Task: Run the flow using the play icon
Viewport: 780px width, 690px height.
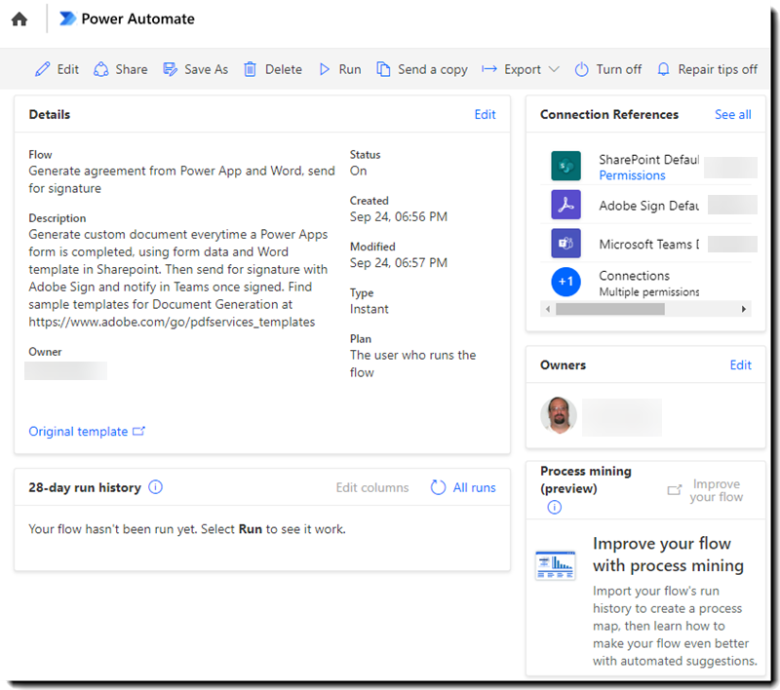Action: pyautogui.click(x=326, y=69)
